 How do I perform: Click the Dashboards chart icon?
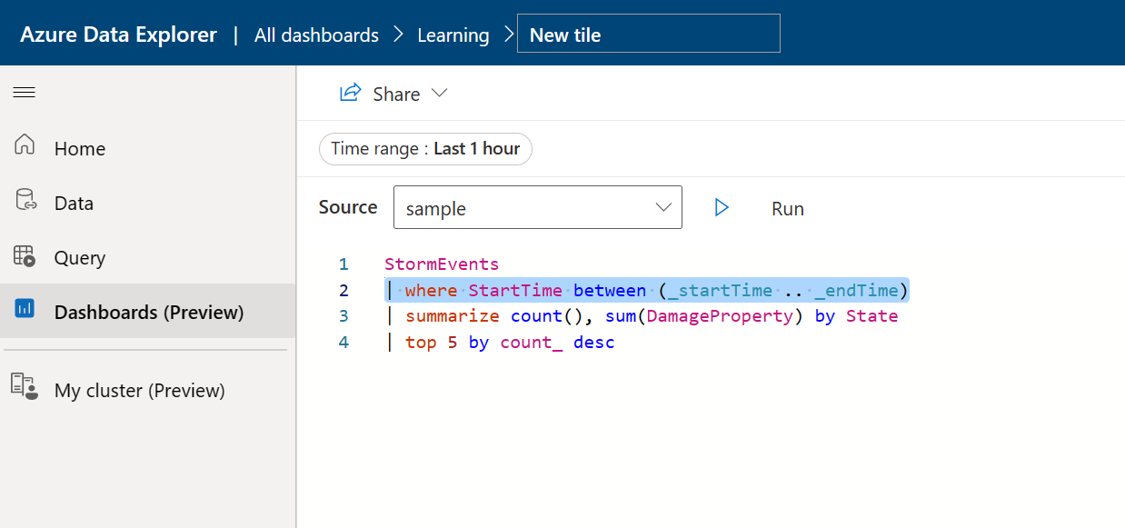(25, 309)
